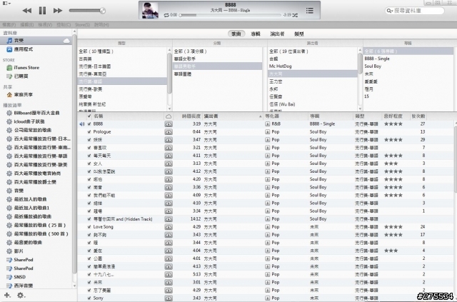Uncheck the 3:21 song checkbox
Image resolution: width=457 pixels, height=302 pixels.
[89, 148]
